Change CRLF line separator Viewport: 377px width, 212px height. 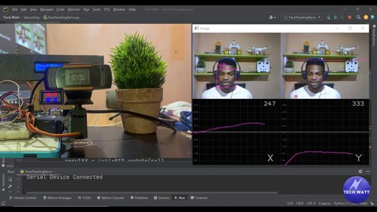pos(300,203)
